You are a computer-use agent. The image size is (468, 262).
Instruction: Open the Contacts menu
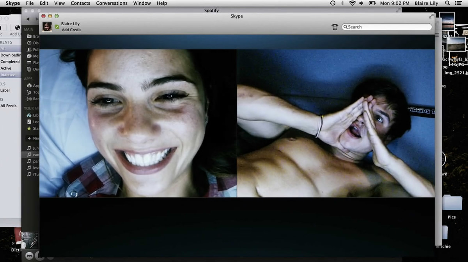pos(80,3)
